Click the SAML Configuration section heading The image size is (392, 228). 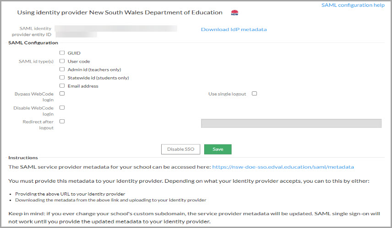[33, 43]
